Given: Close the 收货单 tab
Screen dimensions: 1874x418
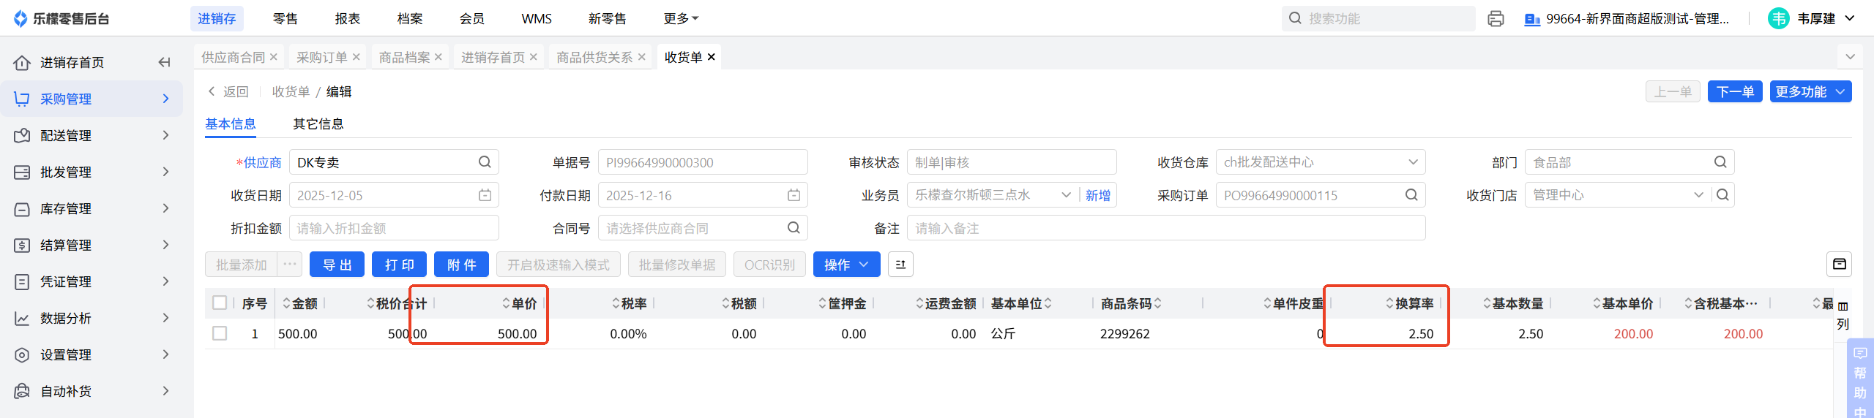Looking at the screenshot, I should pyautogui.click(x=712, y=57).
